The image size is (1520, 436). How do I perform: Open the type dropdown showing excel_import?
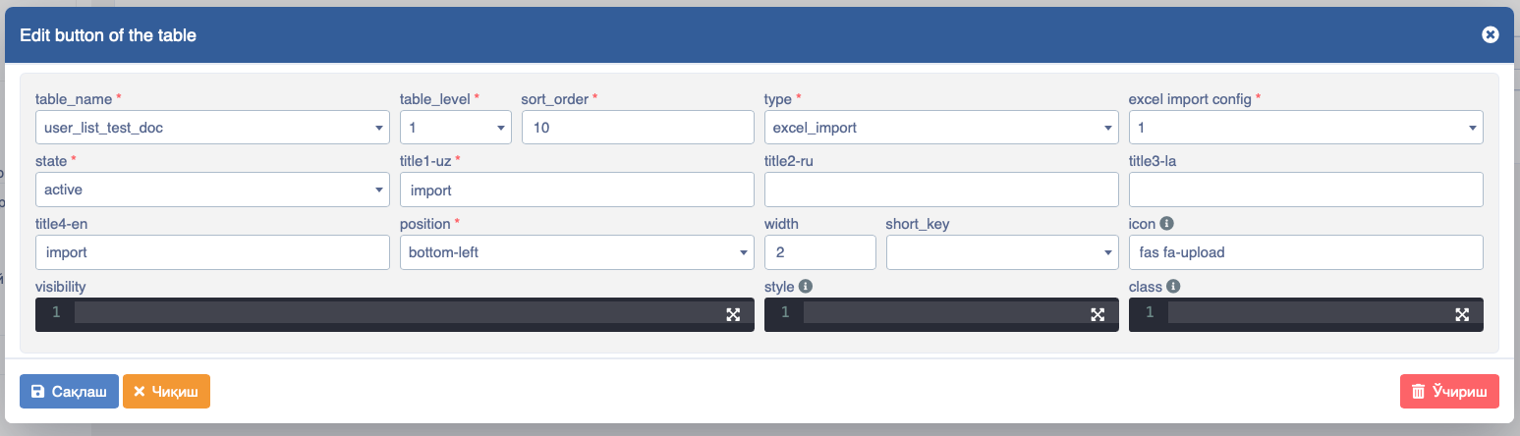tap(941, 127)
